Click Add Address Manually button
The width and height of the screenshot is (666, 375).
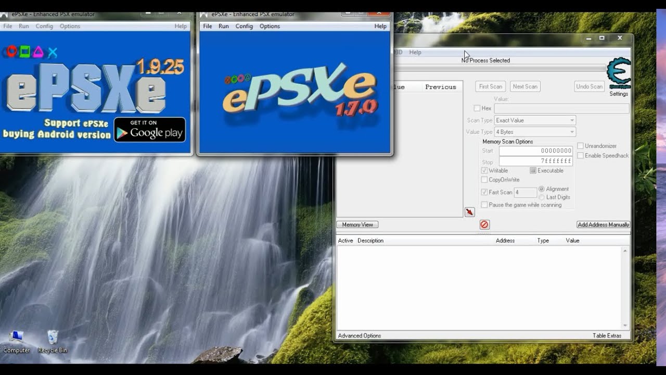pyautogui.click(x=604, y=224)
